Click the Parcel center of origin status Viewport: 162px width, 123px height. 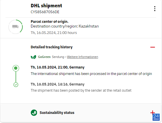point(50,22)
